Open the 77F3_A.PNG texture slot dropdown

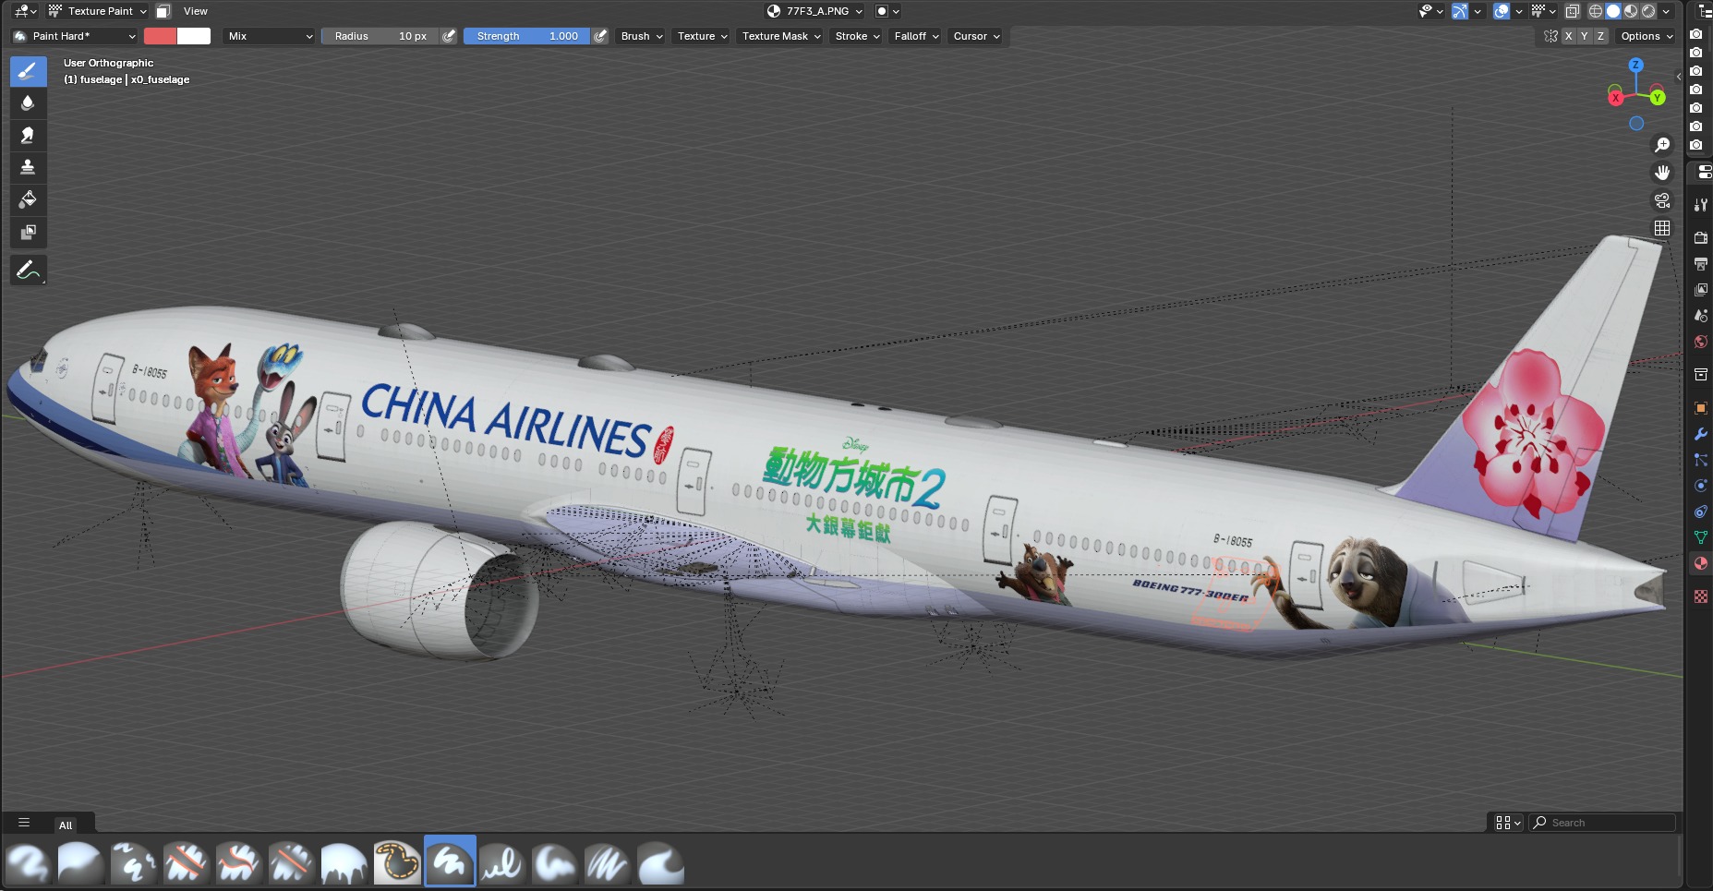tap(815, 11)
